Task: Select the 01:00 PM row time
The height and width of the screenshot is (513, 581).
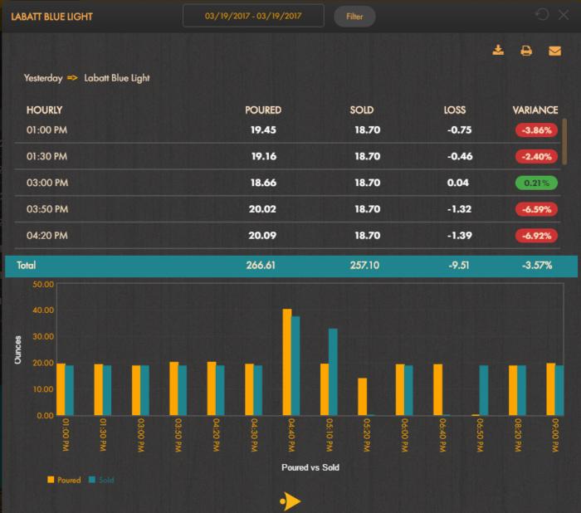Action: click(x=46, y=130)
